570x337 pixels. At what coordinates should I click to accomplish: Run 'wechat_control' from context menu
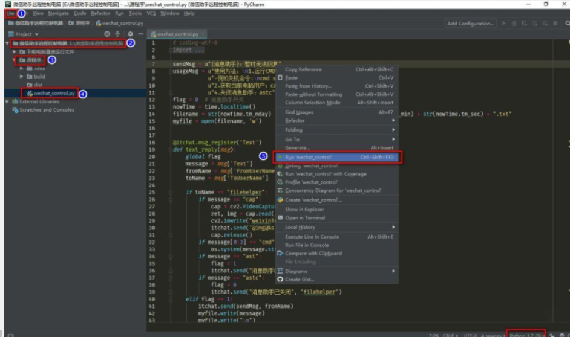[x=338, y=157]
